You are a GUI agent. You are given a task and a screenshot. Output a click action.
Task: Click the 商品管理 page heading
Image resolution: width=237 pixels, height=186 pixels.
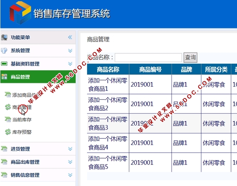coord(98,39)
